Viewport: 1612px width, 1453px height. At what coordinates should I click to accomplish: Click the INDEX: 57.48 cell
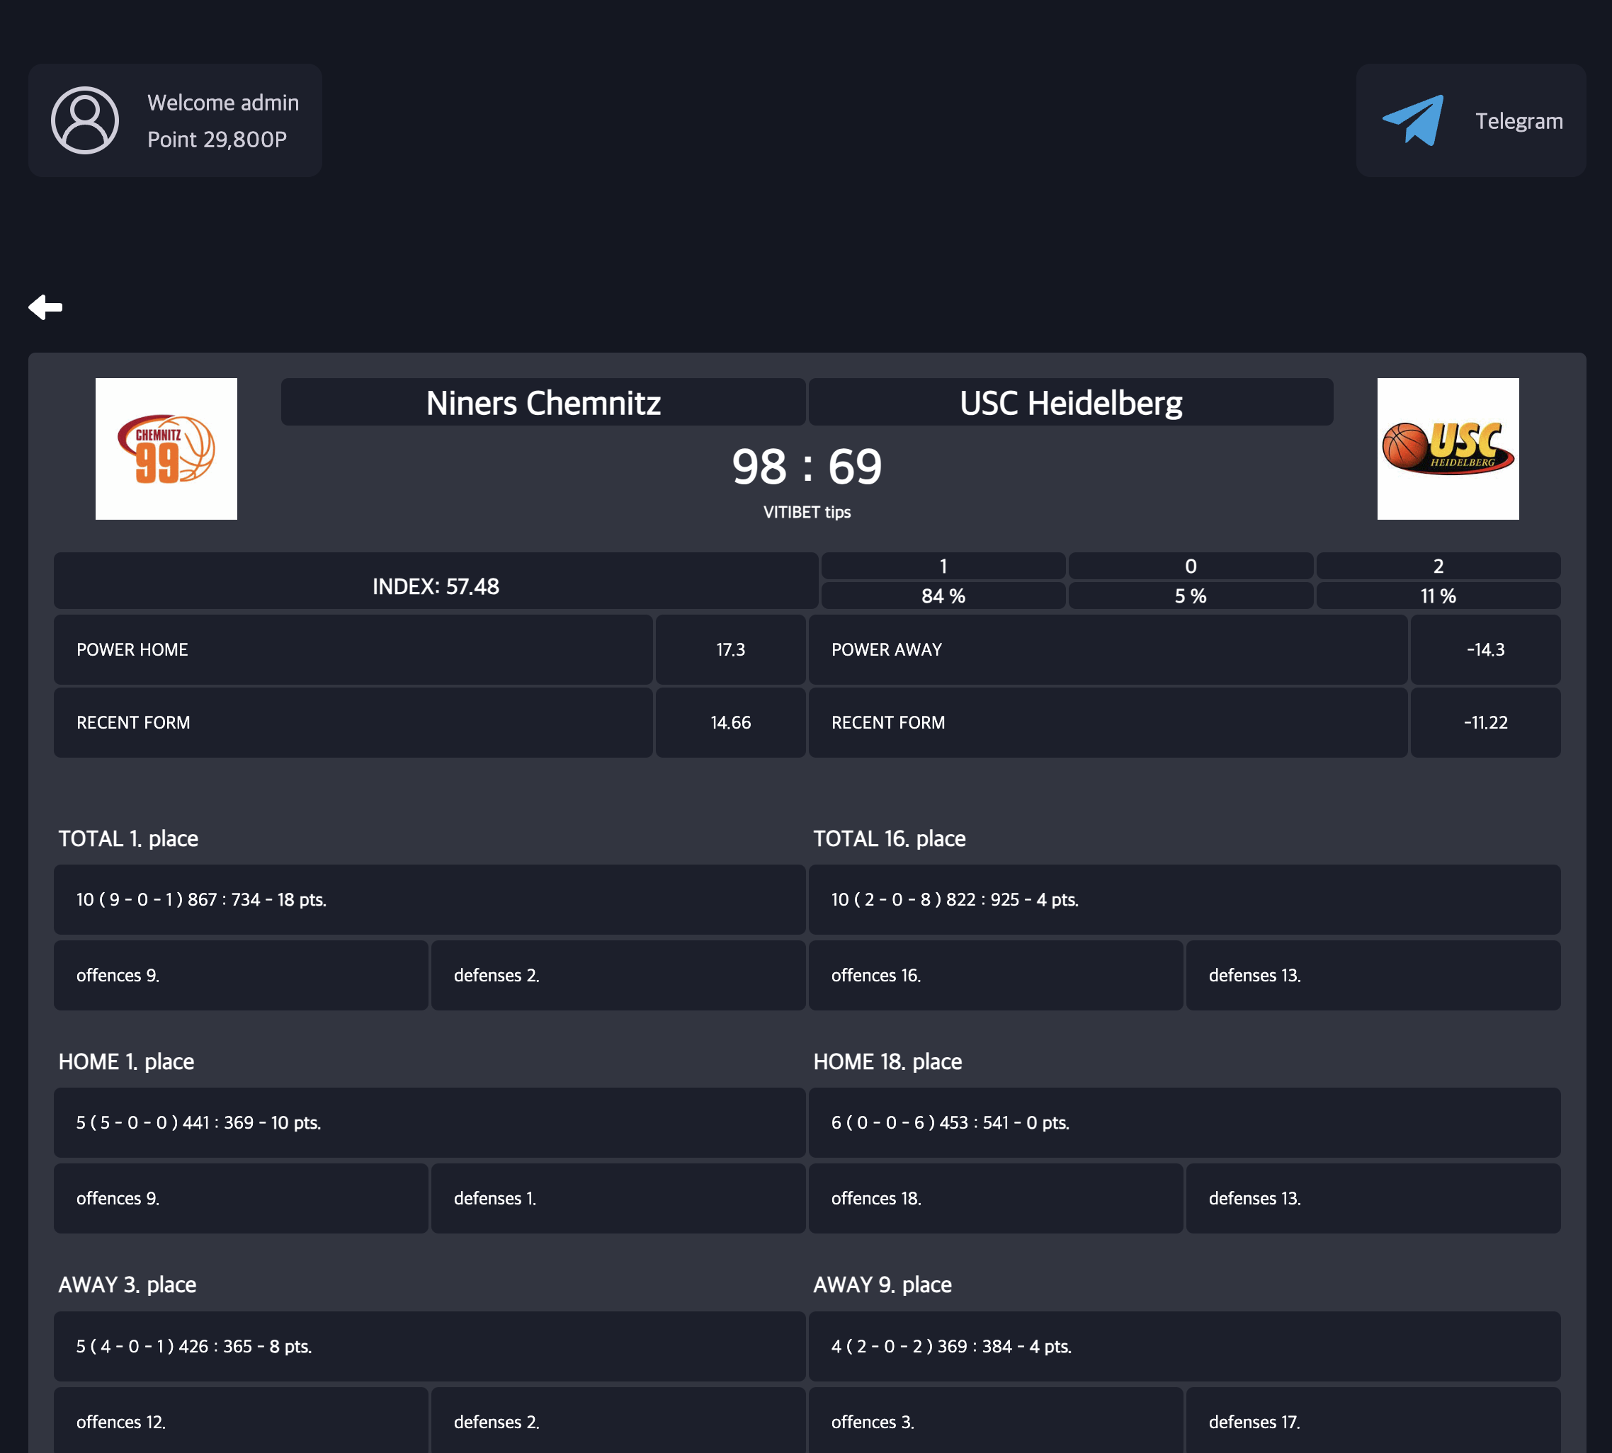[x=435, y=587]
